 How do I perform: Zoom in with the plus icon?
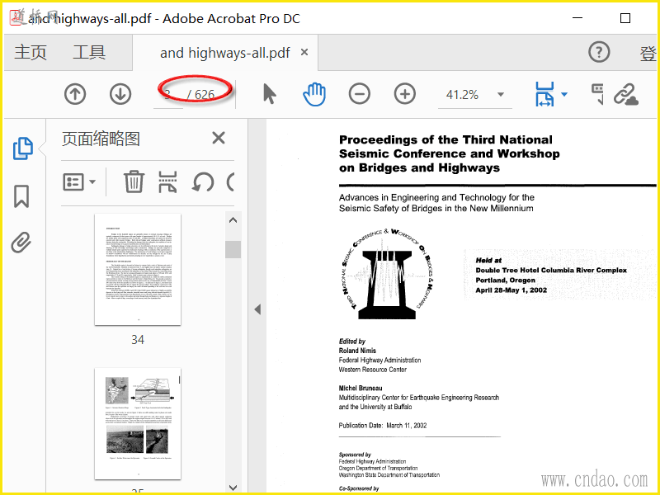click(405, 94)
